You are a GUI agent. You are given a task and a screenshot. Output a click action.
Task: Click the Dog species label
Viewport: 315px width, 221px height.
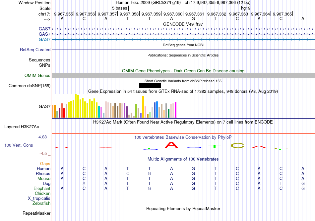point(46,184)
